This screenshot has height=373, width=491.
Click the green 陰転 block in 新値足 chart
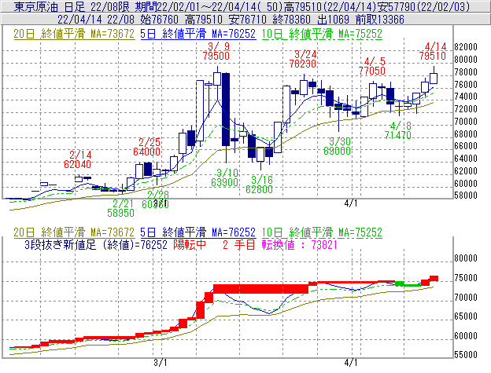pyautogui.click(x=400, y=283)
